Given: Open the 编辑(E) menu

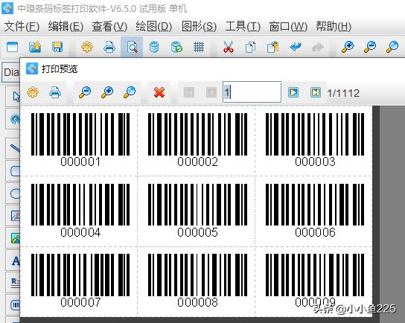Looking at the screenshot, I should [x=66, y=26].
